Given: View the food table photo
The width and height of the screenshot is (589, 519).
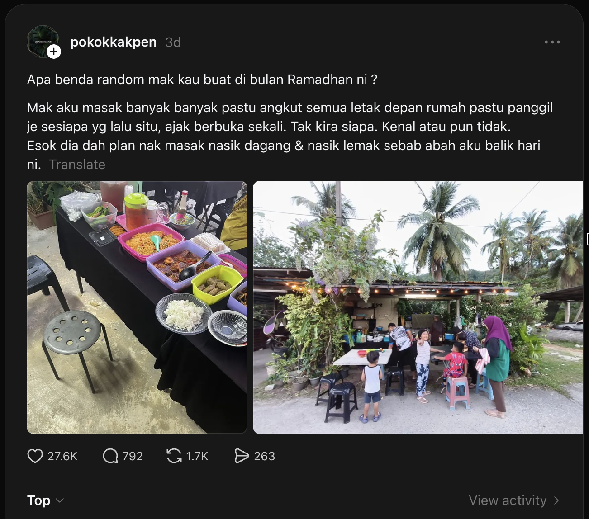Looking at the screenshot, I should point(137,307).
